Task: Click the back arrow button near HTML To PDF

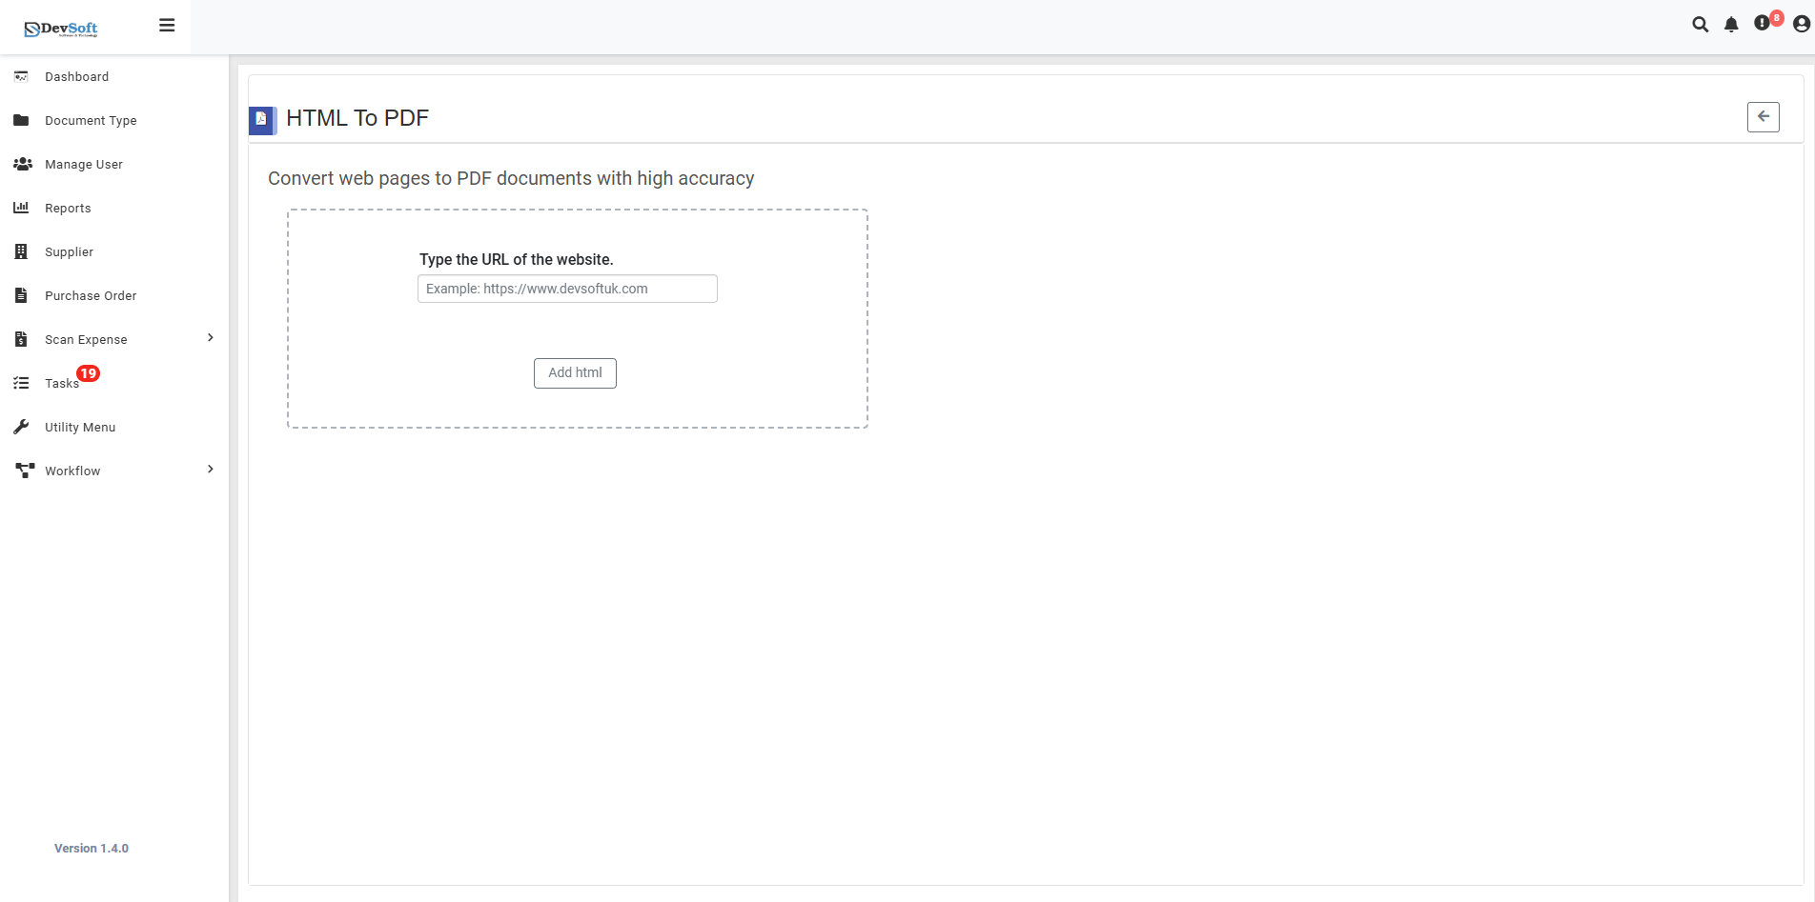Action: point(1763,116)
